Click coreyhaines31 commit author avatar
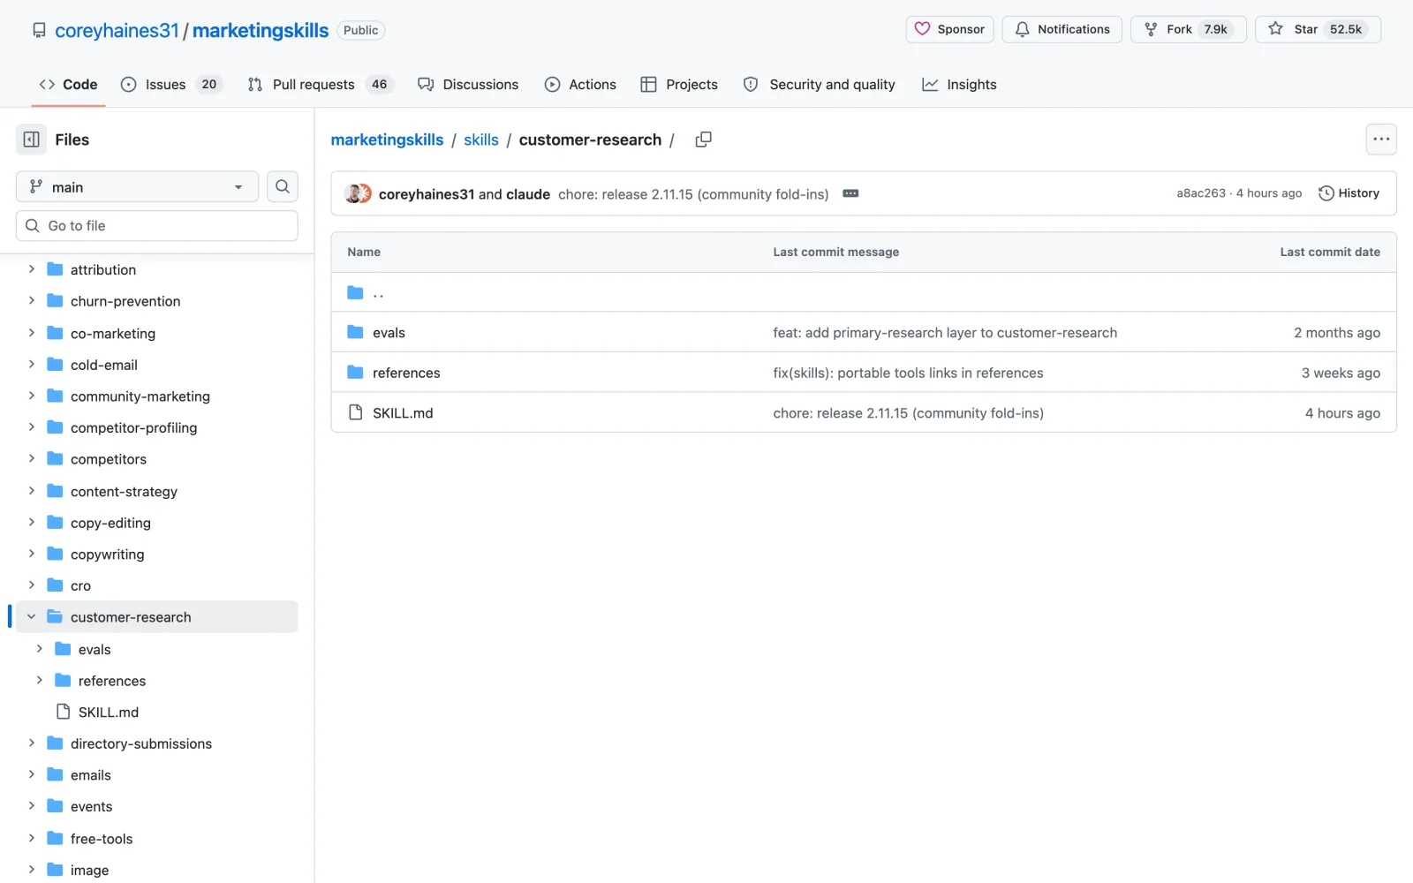 pyautogui.click(x=355, y=193)
